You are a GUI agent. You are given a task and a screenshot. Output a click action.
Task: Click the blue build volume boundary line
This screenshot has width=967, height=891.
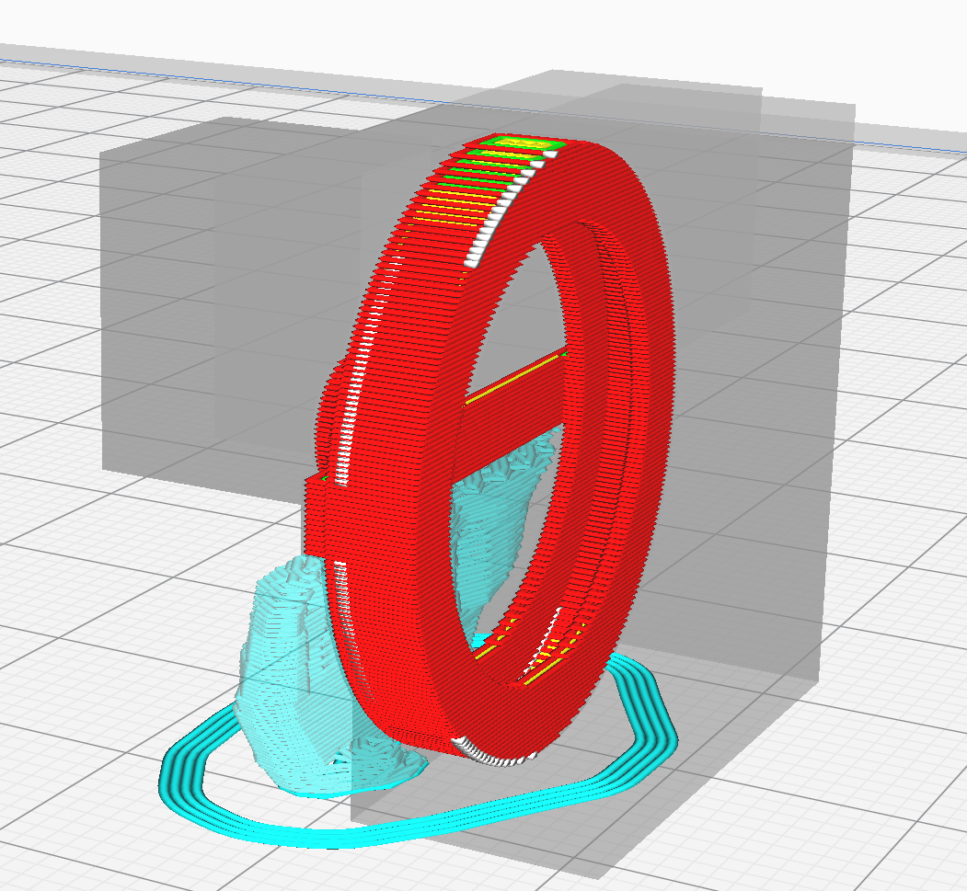click(x=184, y=66)
